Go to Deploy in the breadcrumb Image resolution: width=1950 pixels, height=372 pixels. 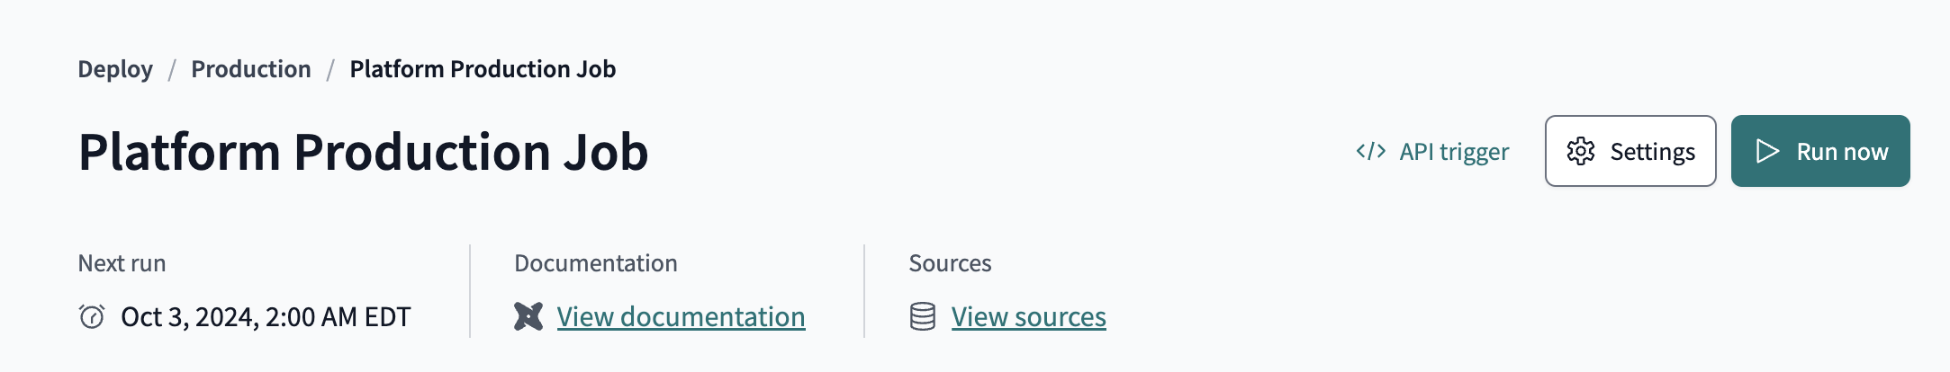pyautogui.click(x=115, y=69)
